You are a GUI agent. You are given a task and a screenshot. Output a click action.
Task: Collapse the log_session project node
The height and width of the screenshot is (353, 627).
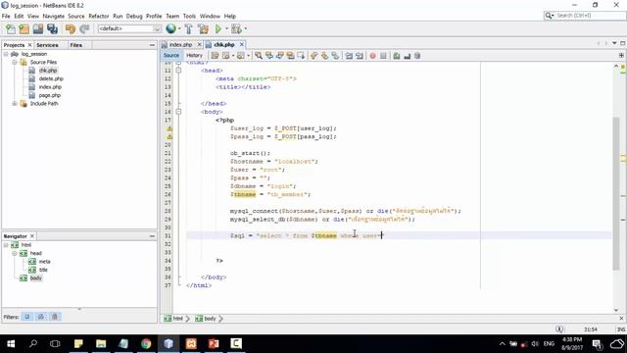click(6, 54)
